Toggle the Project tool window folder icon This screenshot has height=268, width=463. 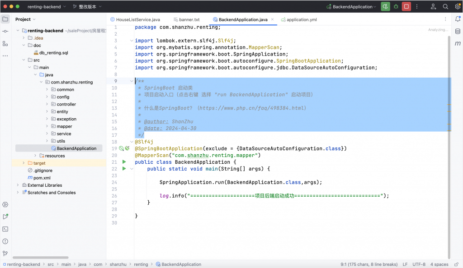[x=5, y=19]
